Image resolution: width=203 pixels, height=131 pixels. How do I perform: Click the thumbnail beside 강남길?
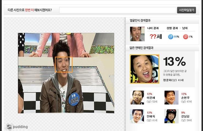(x=171, y=116)
